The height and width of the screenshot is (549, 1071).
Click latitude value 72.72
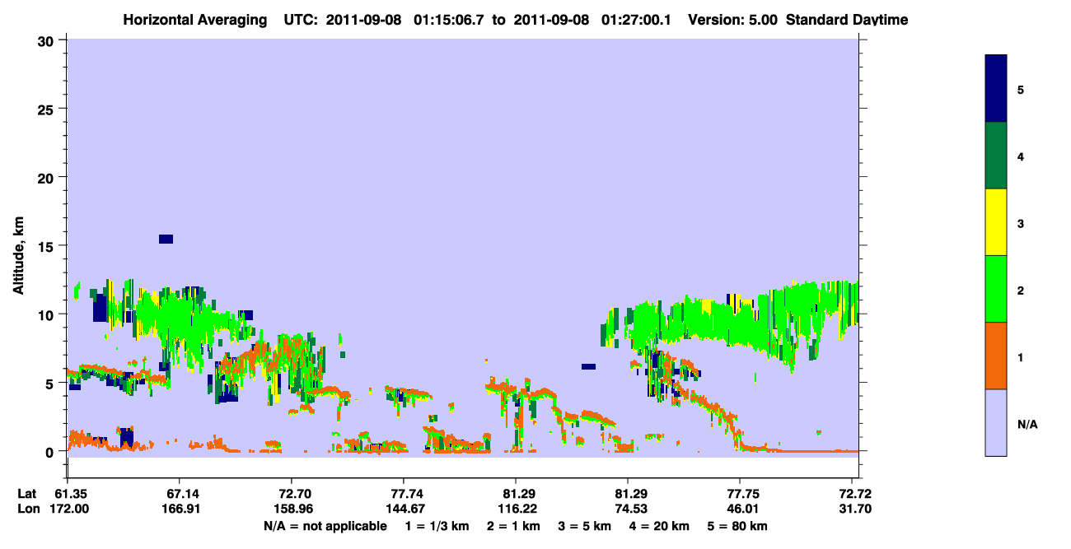click(x=855, y=493)
